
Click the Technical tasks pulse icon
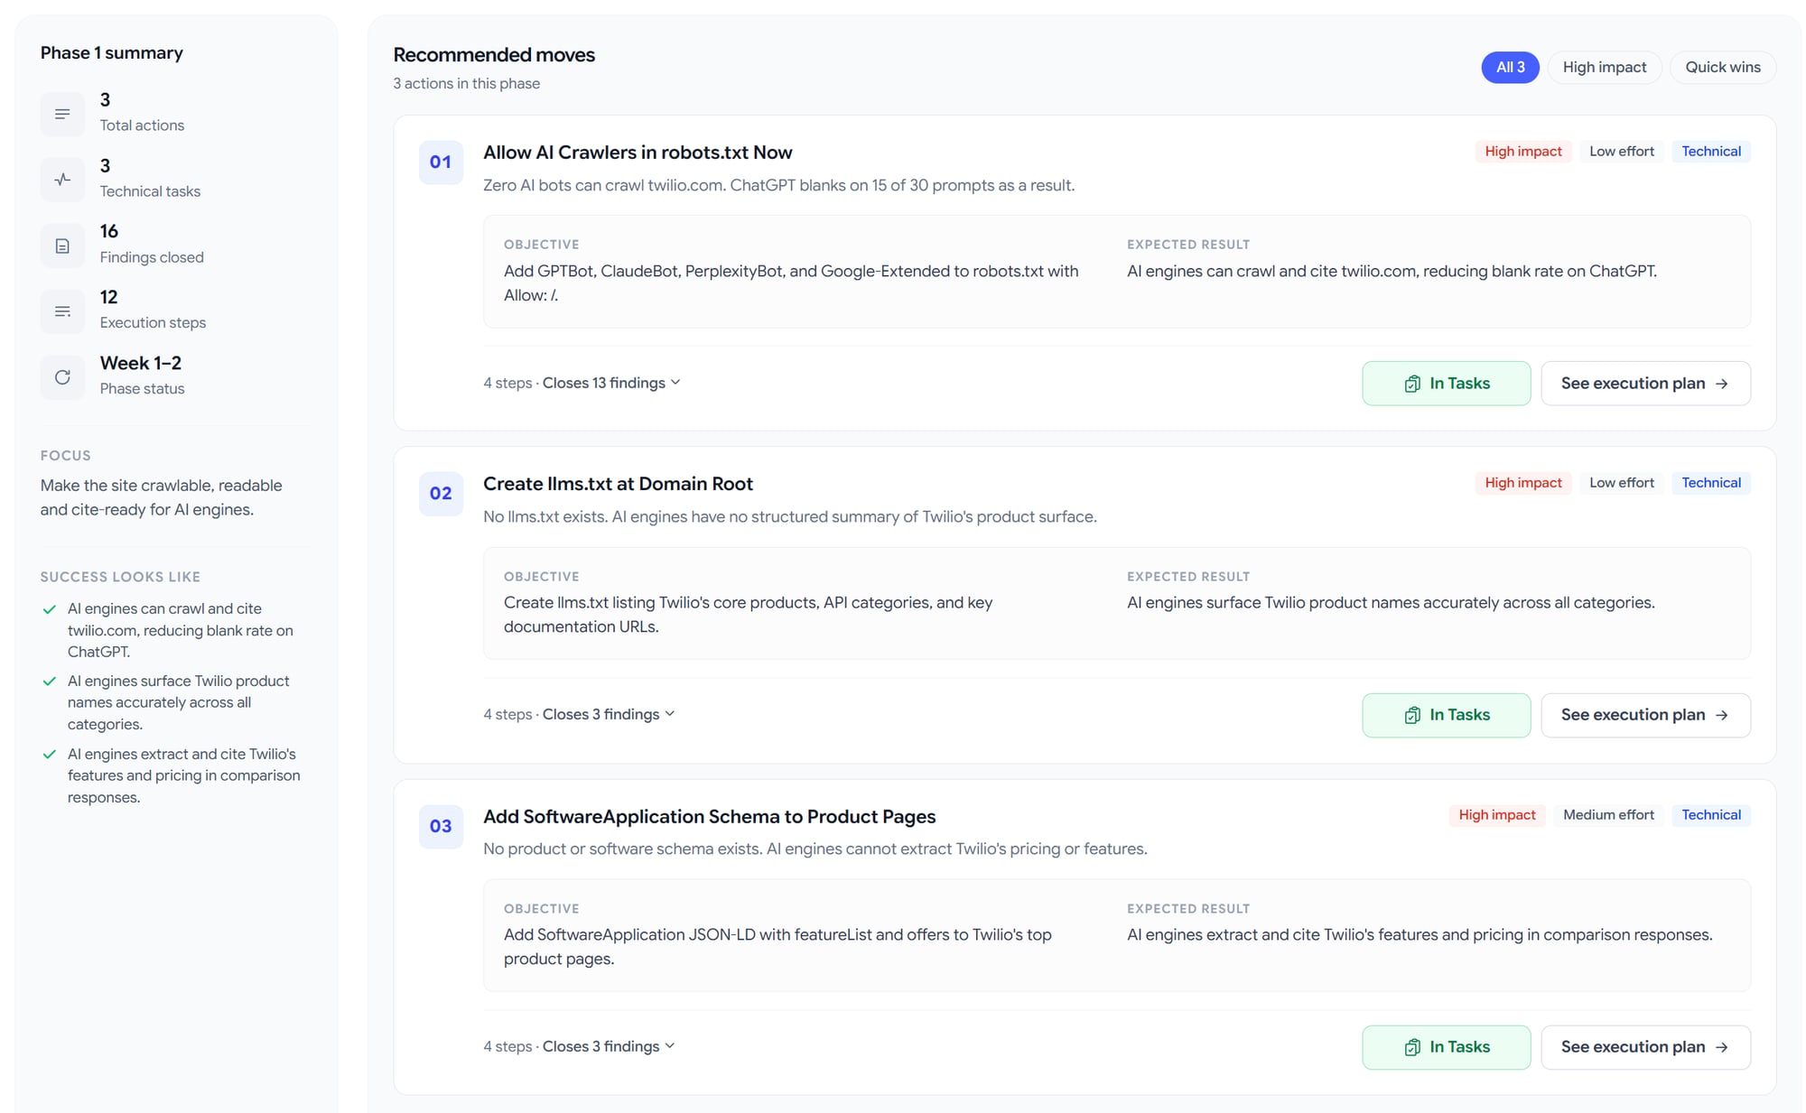pos(62,180)
